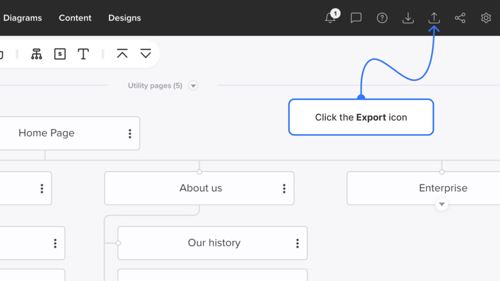Open the comments speech bubble icon

[x=356, y=18]
